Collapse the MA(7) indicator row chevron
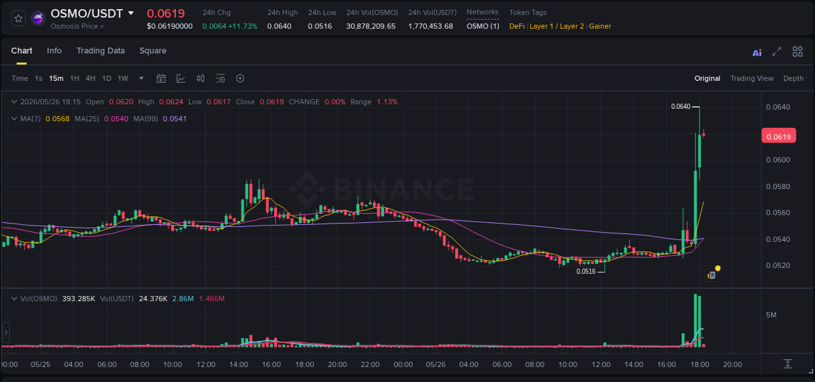The height and width of the screenshot is (382, 815). [x=14, y=119]
